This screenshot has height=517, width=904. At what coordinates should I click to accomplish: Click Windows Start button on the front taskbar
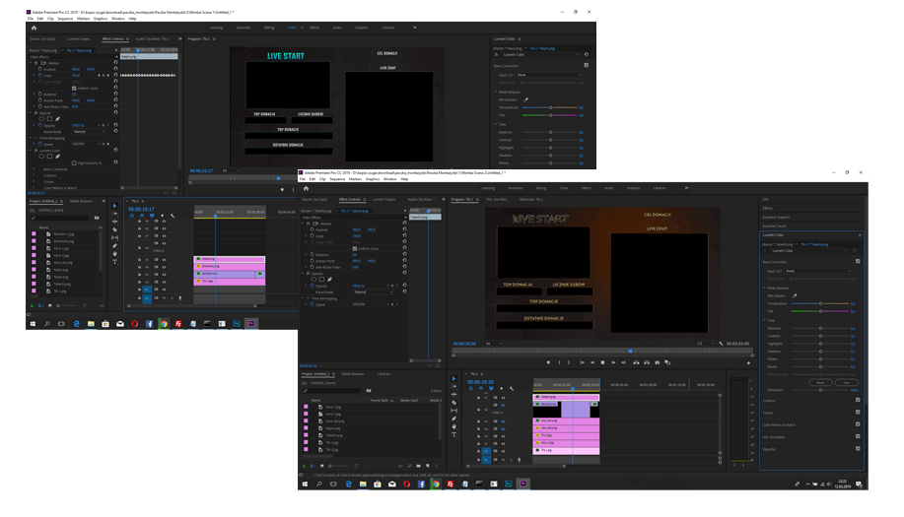tap(306, 484)
